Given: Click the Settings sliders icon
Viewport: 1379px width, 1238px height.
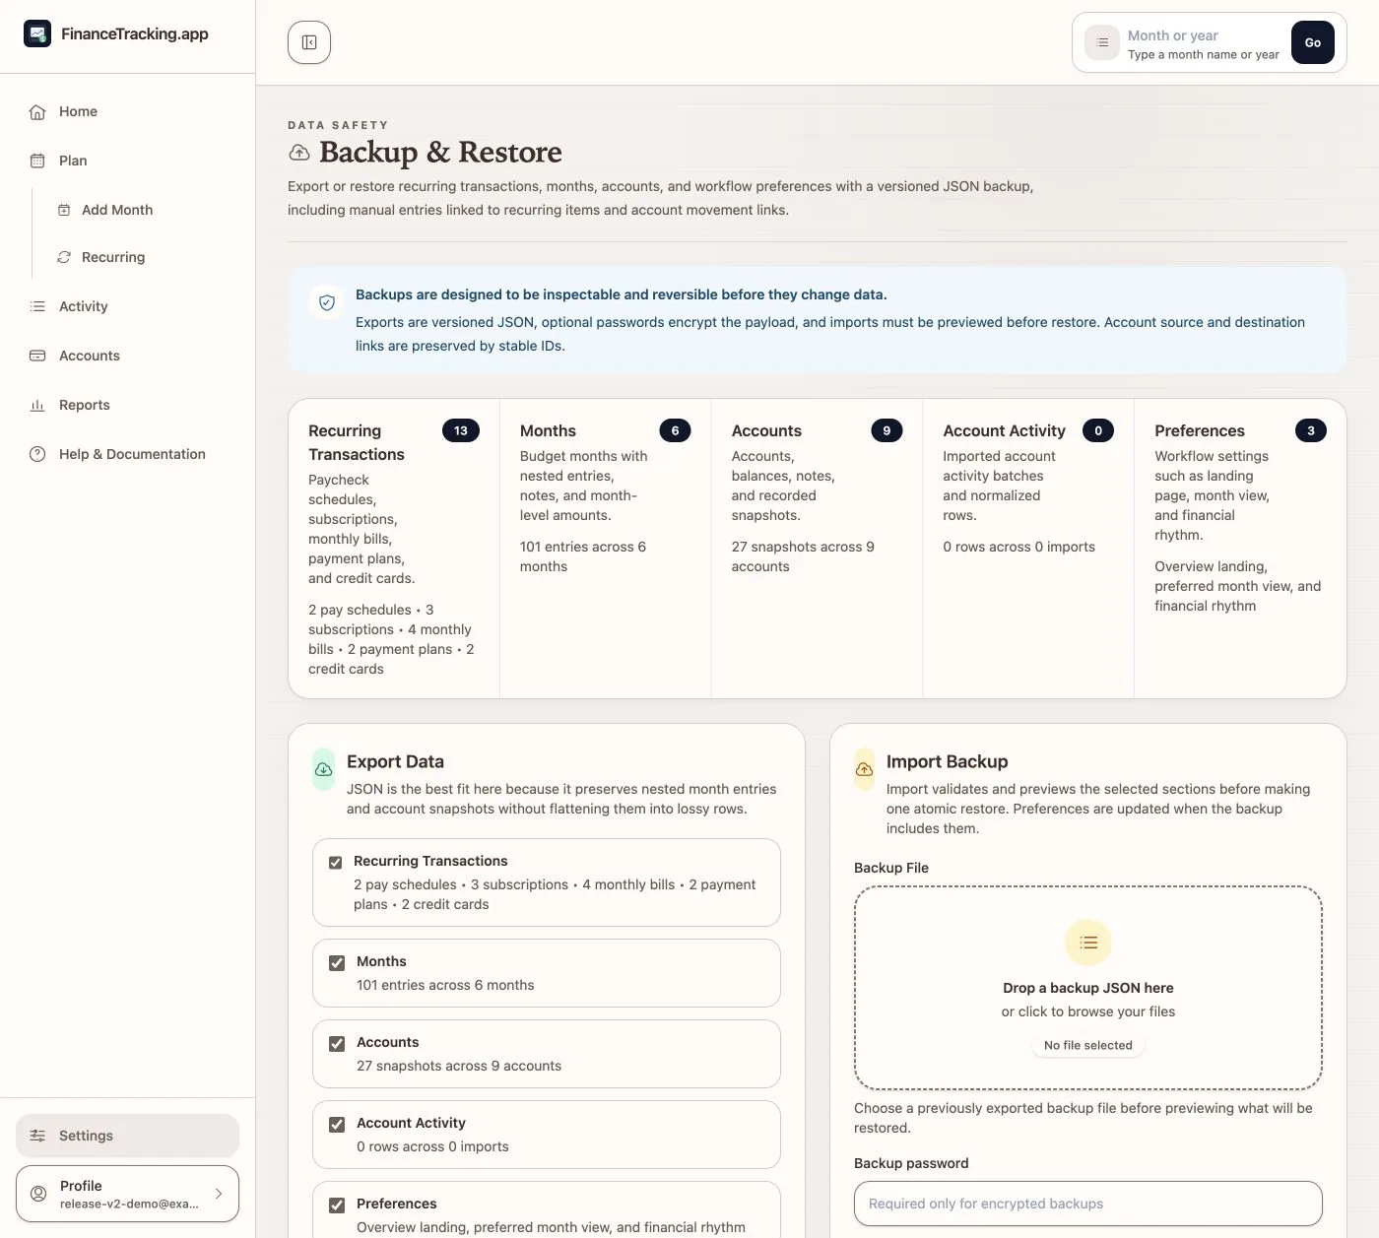Looking at the screenshot, I should (x=37, y=1136).
